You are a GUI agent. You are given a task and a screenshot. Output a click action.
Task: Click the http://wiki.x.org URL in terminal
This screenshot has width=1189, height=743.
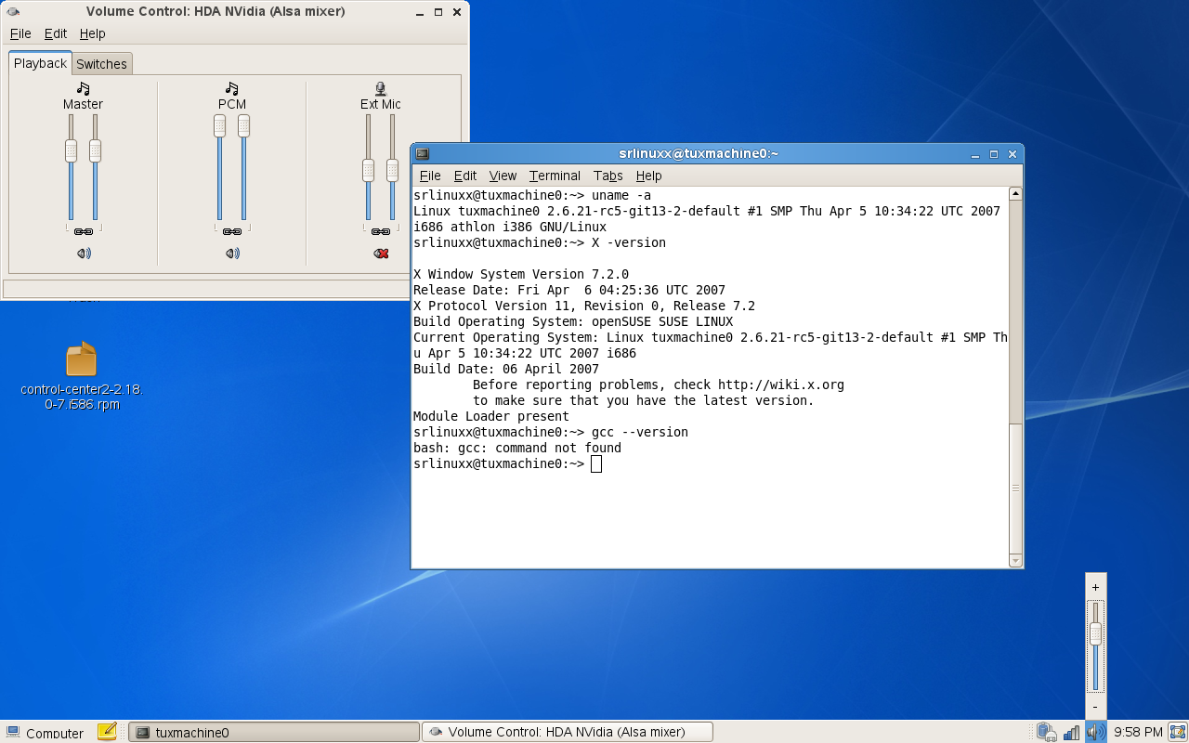click(781, 385)
